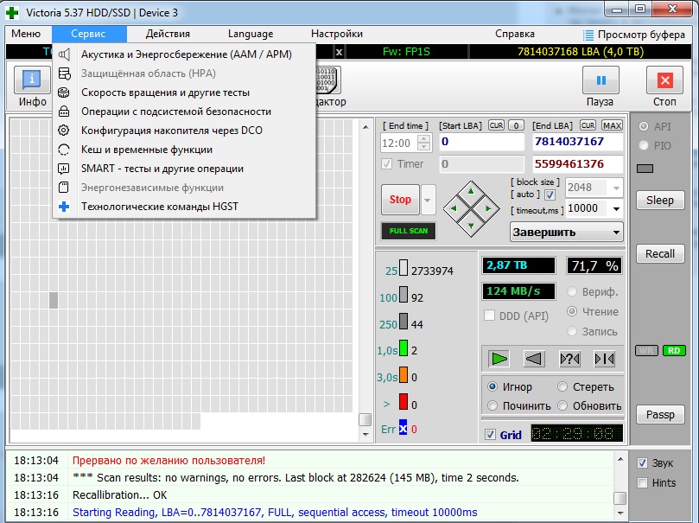Open the Настройки menu

click(337, 34)
